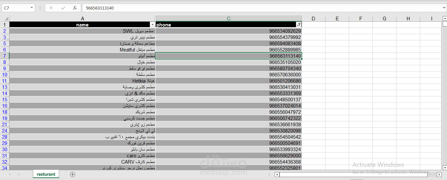Select cell containing 966570636000
This screenshot has width=447, height=180.
[x=229, y=75]
